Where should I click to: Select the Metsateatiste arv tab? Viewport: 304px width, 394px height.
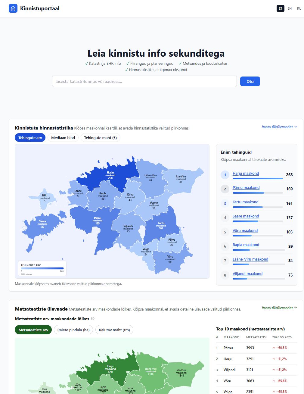[x=33, y=330]
